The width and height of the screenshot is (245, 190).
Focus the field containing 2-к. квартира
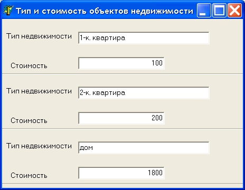[144, 93]
